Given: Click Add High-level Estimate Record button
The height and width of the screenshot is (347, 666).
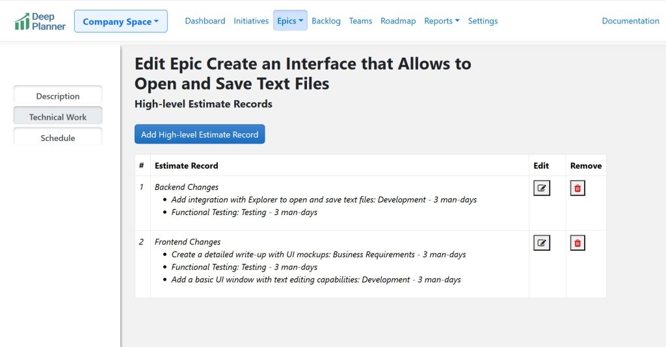Looking at the screenshot, I should click(x=200, y=135).
